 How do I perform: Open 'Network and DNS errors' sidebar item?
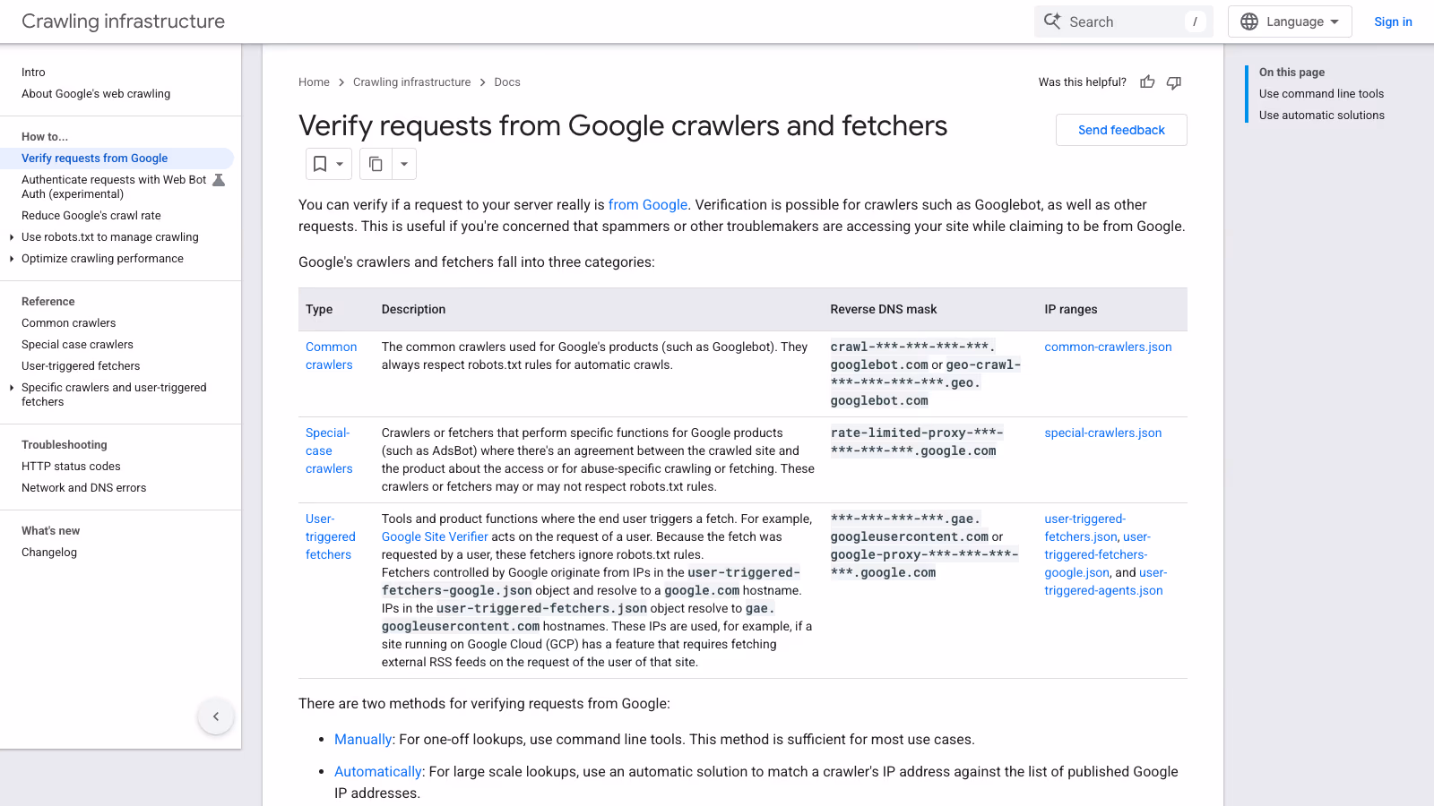click(x=83, y=488)
